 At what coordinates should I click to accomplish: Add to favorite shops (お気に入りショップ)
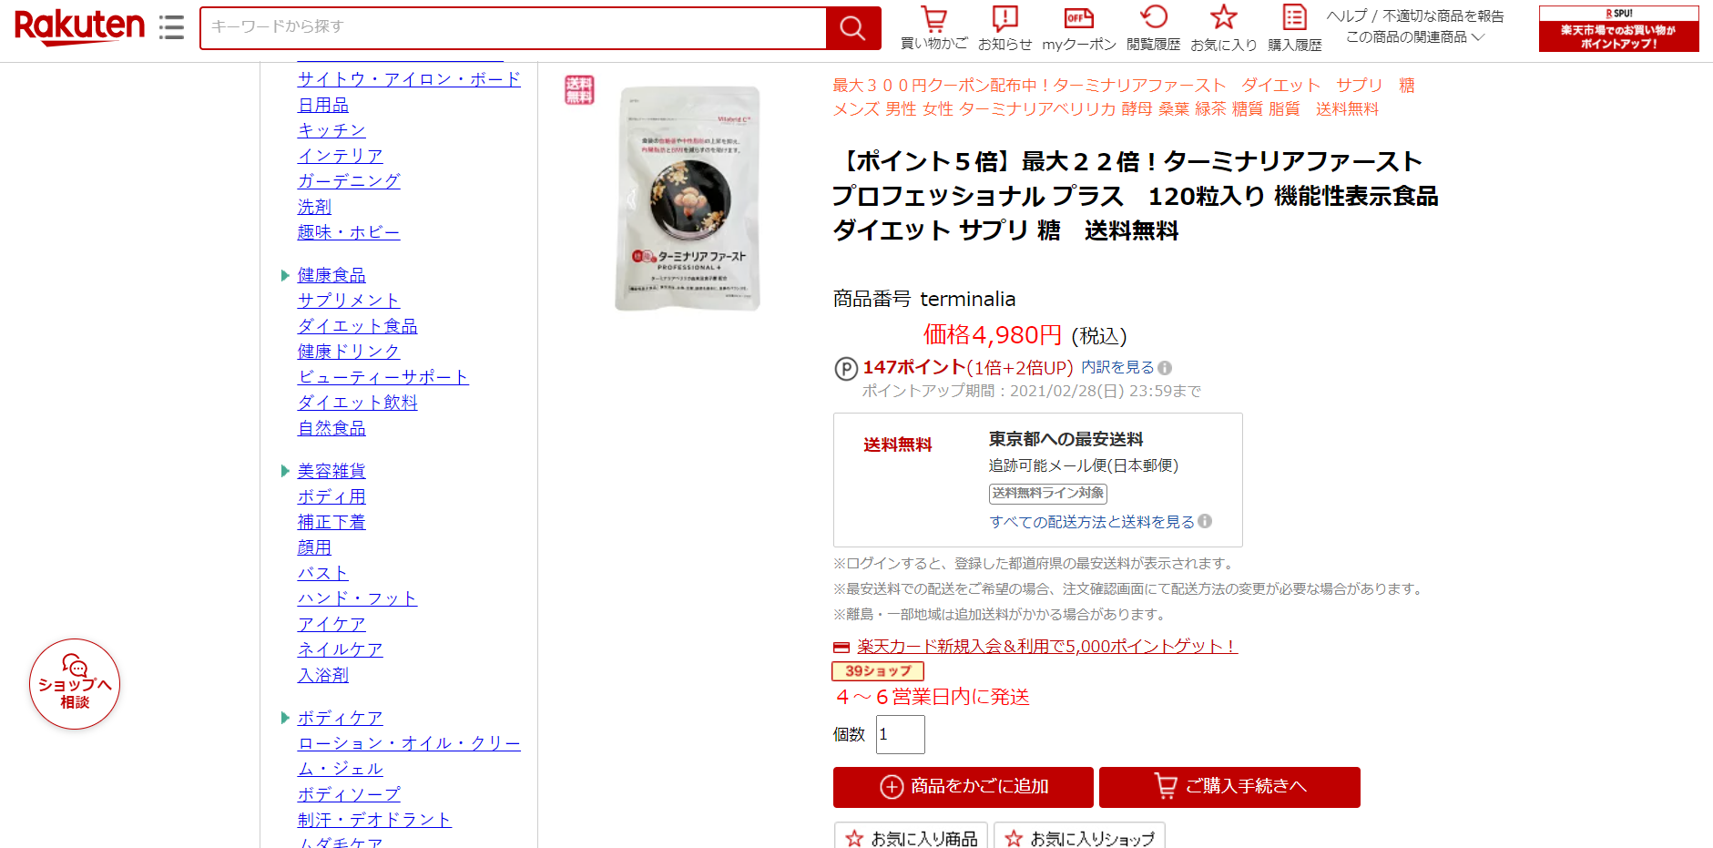[x=1079, y=836]
